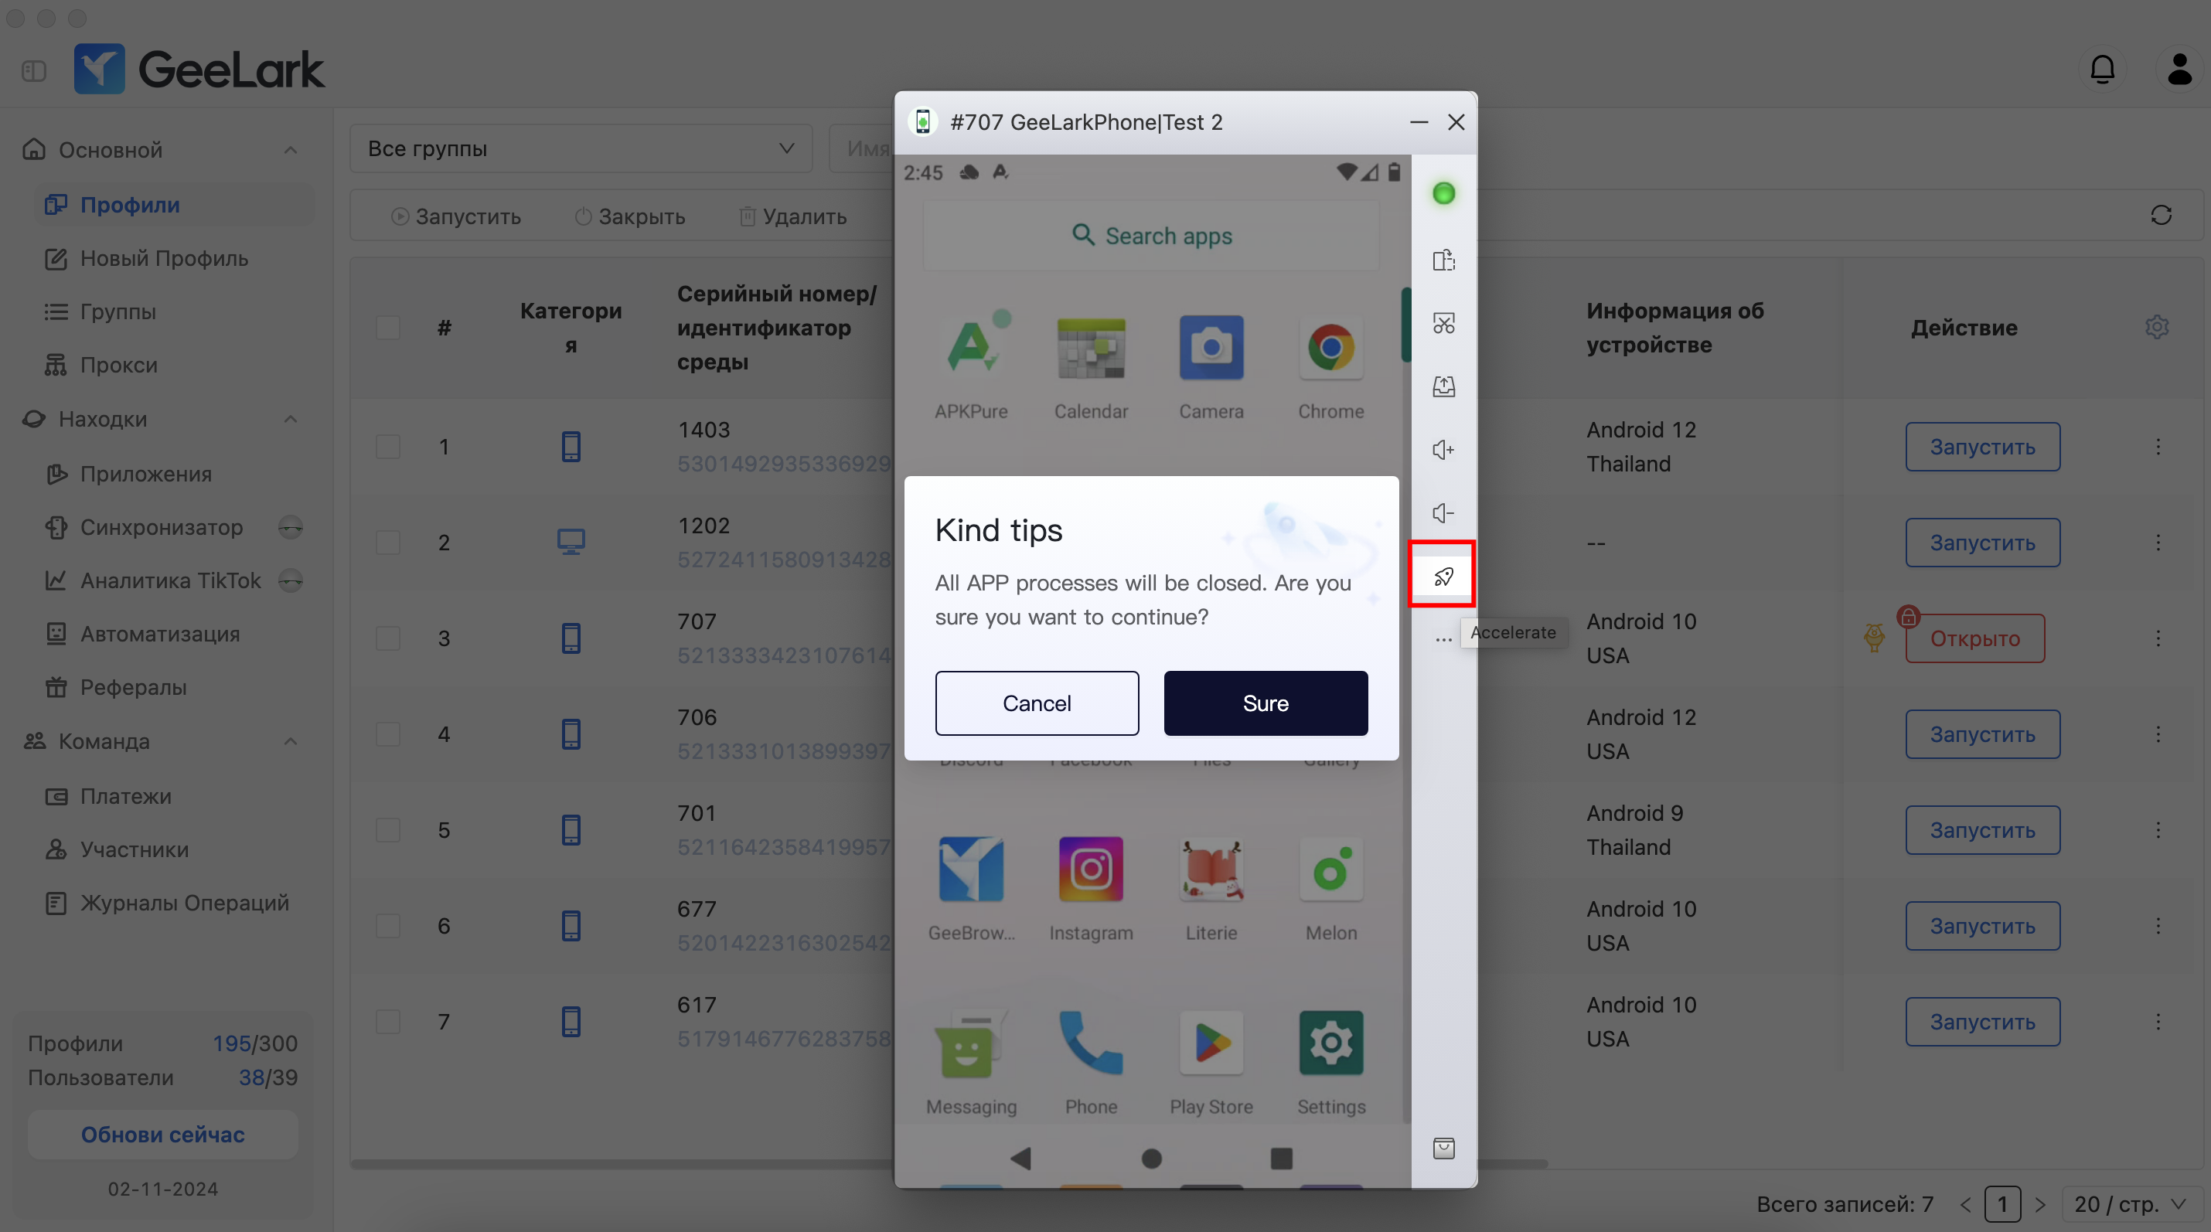Open the Melon app

pyautogui.click(x=1330, y=888)
